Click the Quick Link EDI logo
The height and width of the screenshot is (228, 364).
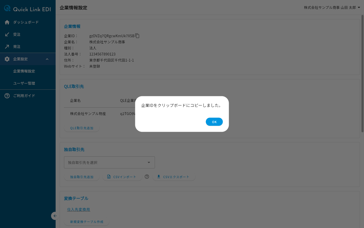pos(27,9)
